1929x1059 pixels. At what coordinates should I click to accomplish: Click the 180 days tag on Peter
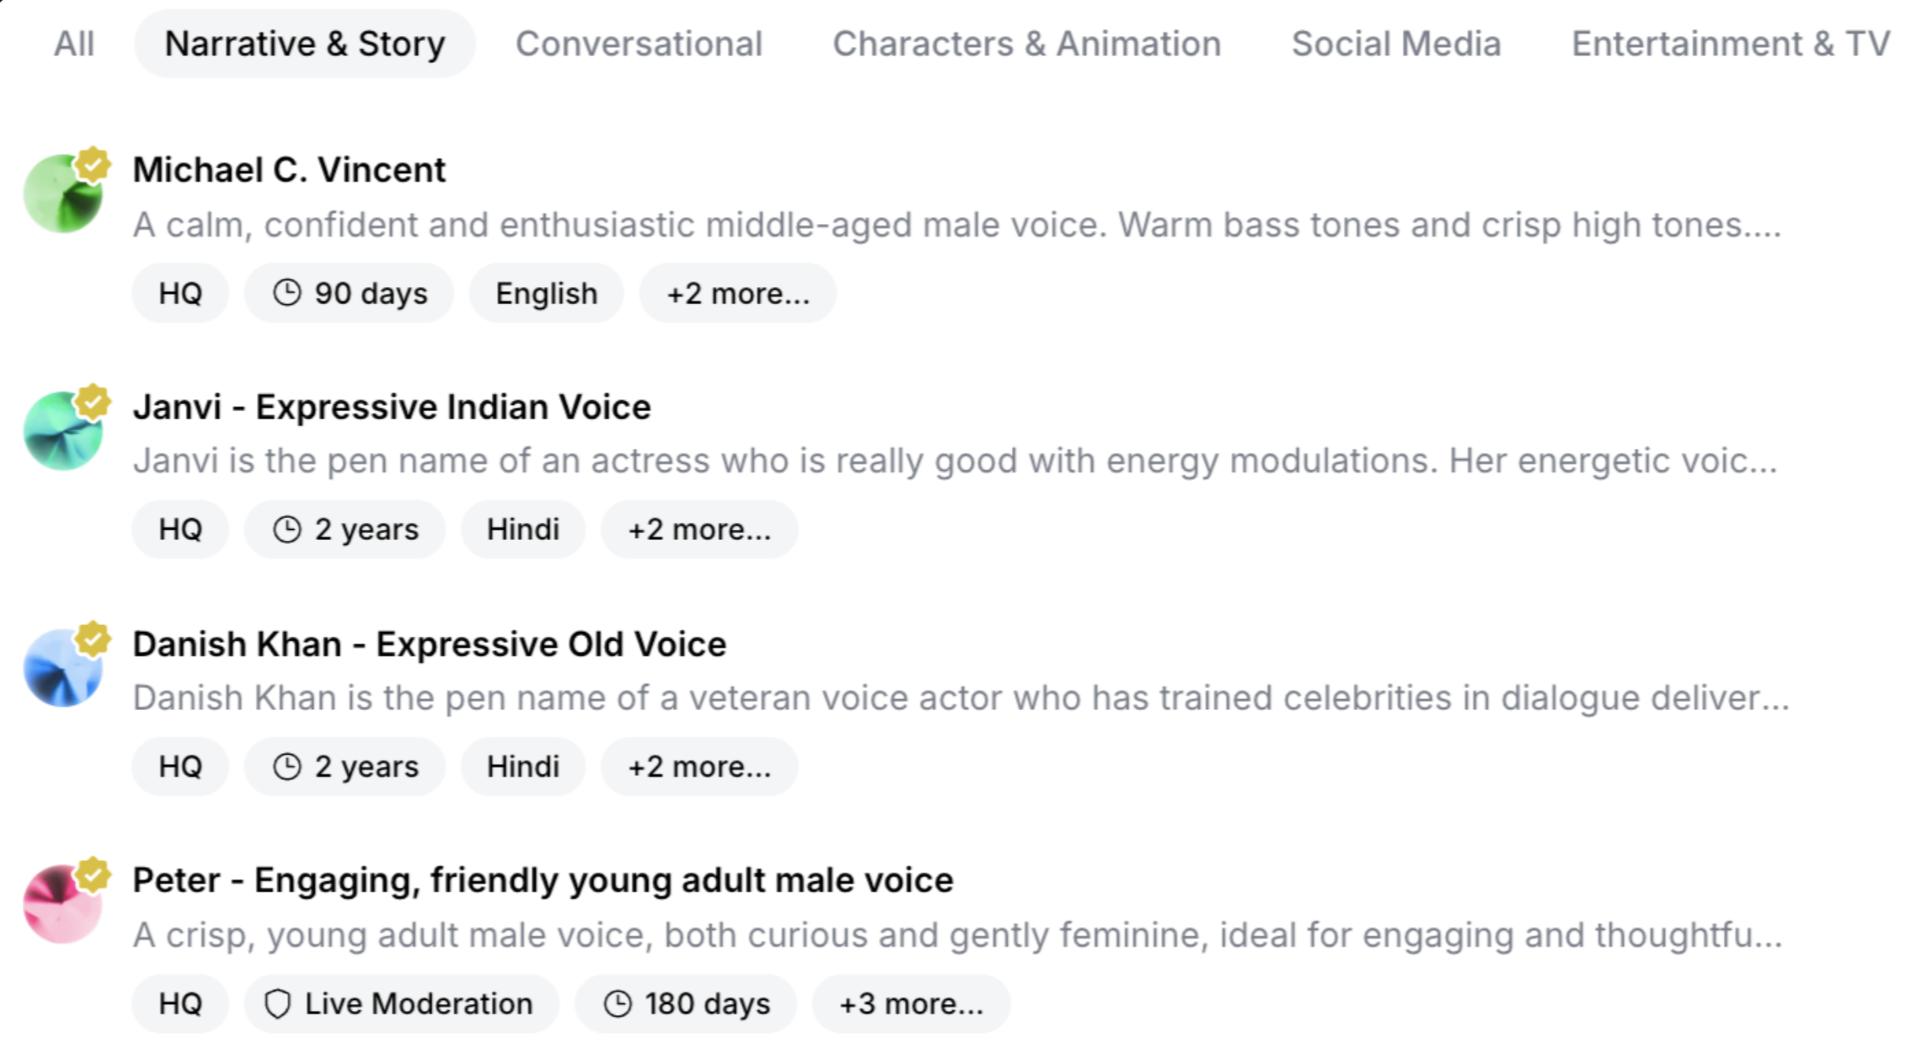click(x=685, y=1004)
